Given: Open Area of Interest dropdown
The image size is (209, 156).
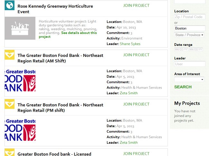Looking at the screenshot, I should point(189,79).
